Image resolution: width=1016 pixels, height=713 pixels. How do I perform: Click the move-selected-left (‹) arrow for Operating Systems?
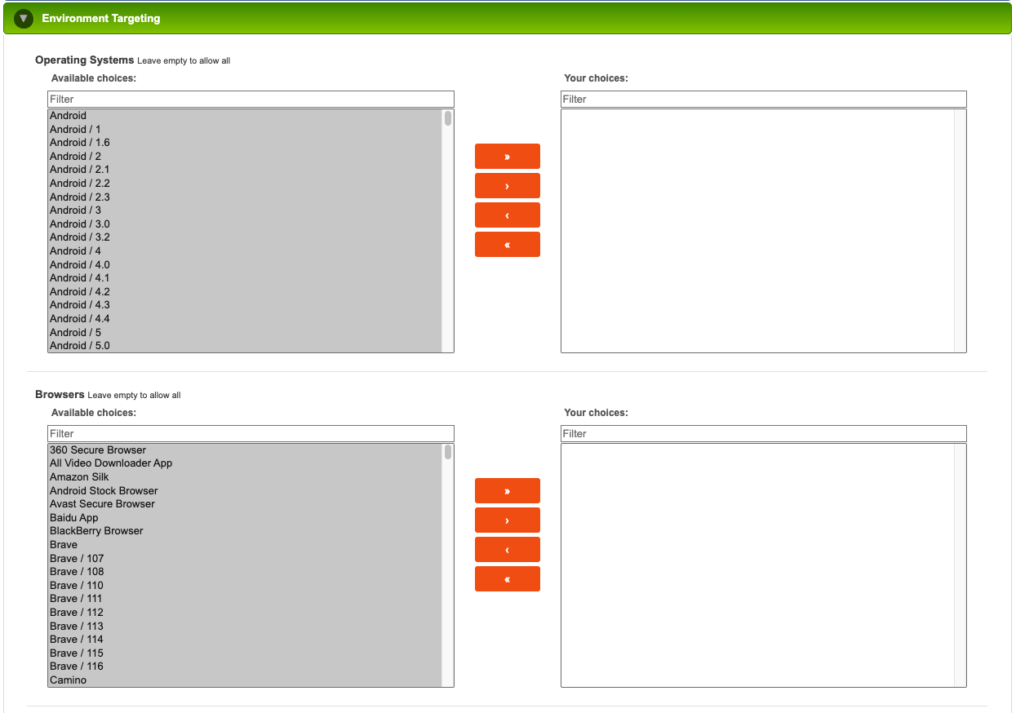click(507, 215)
